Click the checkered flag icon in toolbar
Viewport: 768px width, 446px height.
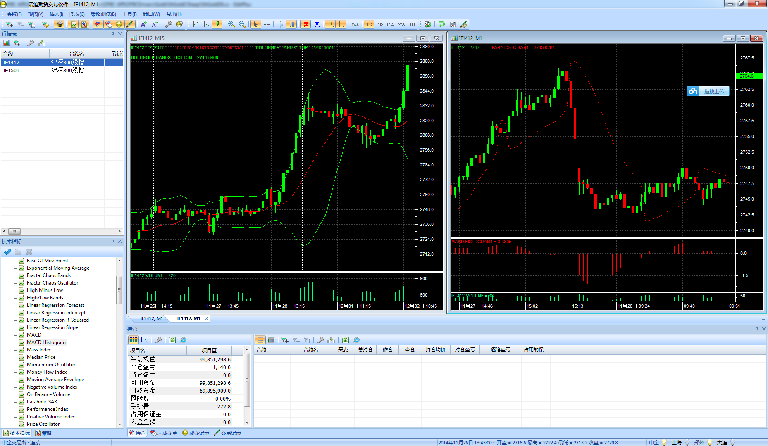[x=453, y=24]
